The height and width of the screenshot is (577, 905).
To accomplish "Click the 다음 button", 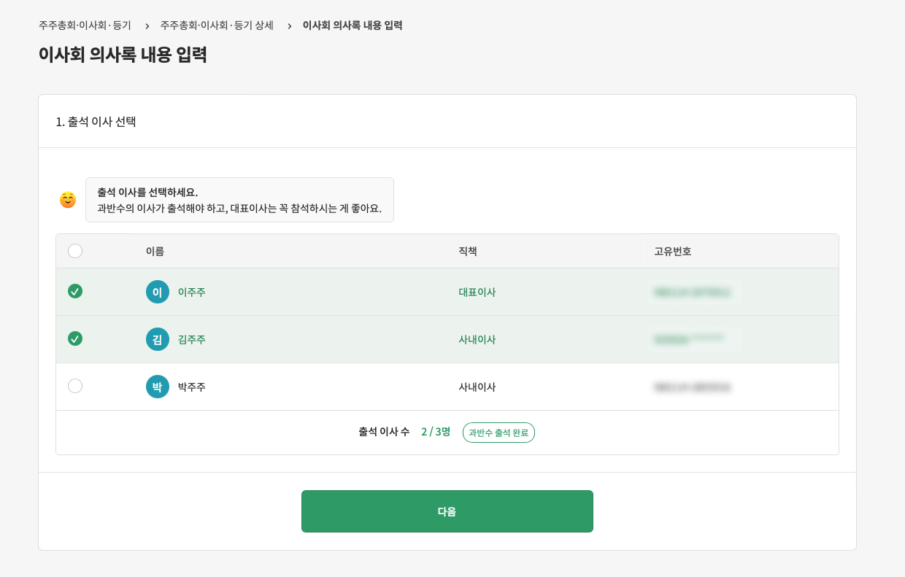I will pyautogui.click(x=447, y=511).
